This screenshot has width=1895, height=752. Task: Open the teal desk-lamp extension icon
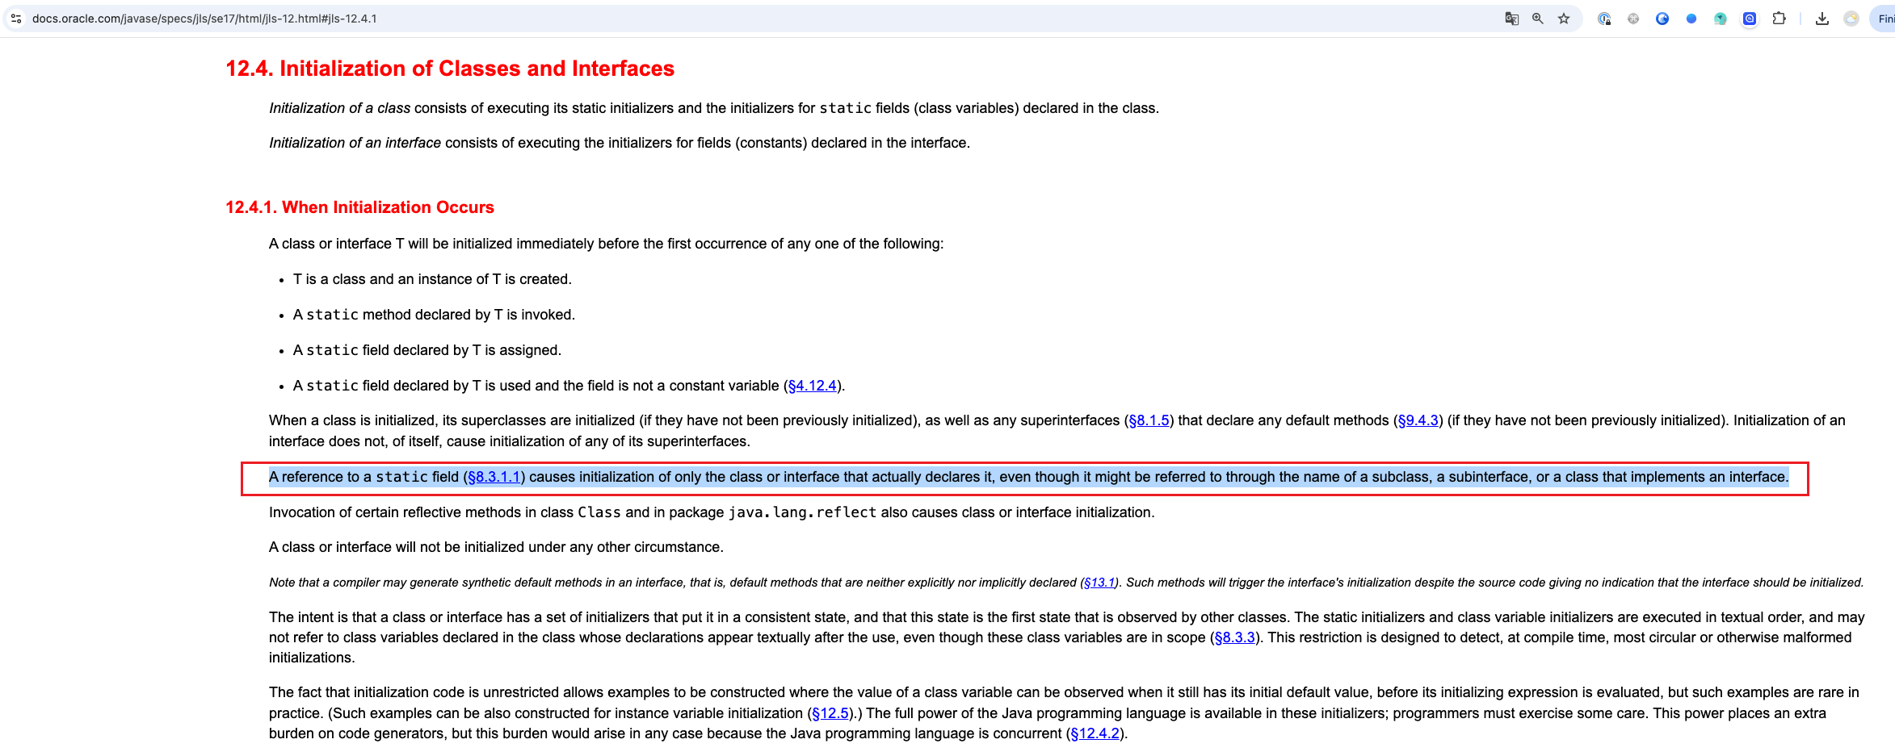(1721, 19)
